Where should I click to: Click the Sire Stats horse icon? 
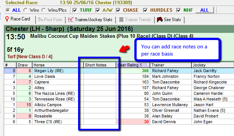[x=160, y=20]
